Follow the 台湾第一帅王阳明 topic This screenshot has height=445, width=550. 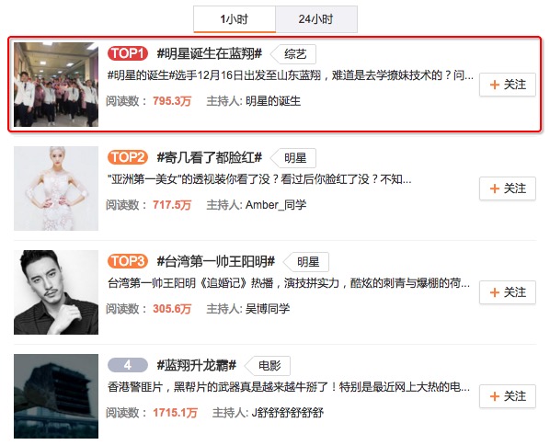(507, 292)
